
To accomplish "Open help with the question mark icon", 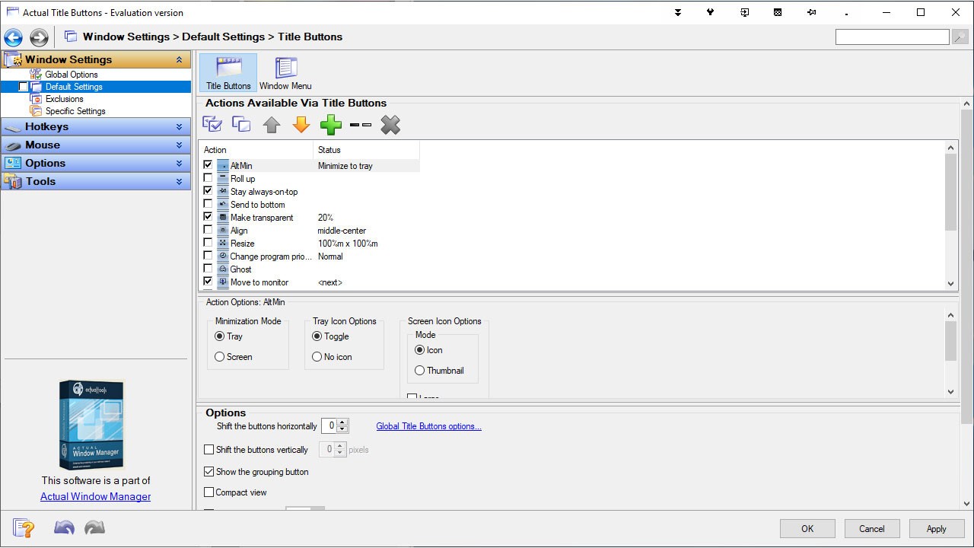I will point(22,527).
